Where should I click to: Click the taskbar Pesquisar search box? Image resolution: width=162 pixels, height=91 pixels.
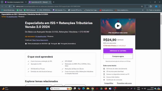point(61,88)
